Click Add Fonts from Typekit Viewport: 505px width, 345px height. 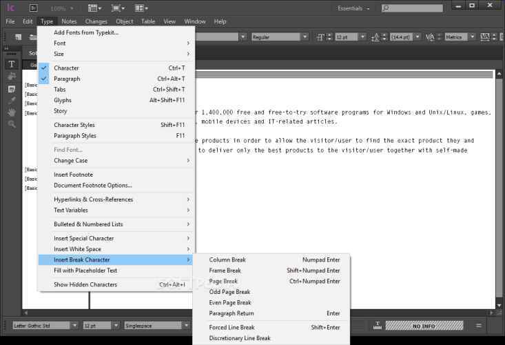[x=86, y=32]
